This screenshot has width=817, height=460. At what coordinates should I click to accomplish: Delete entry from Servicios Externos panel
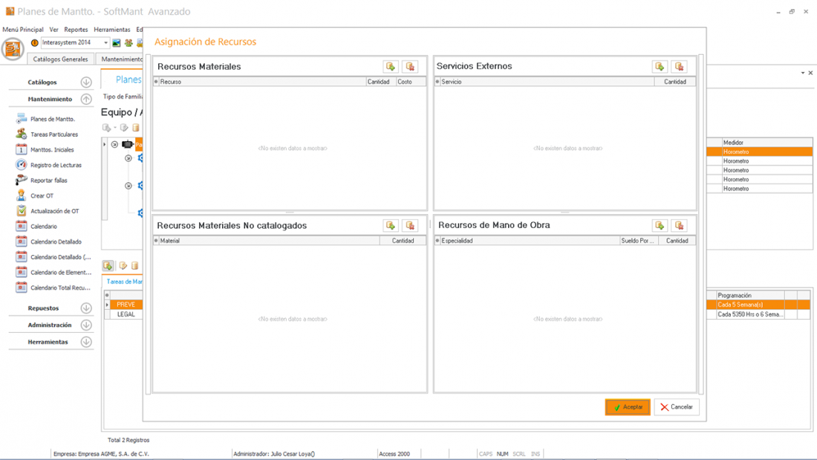[x=679, y=67]
